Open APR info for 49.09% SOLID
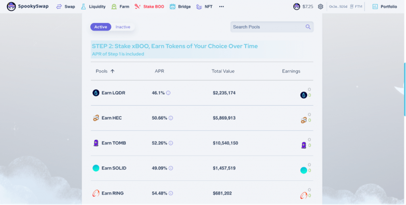The width and height of the screenshot is (406, 205). (171, 168)
